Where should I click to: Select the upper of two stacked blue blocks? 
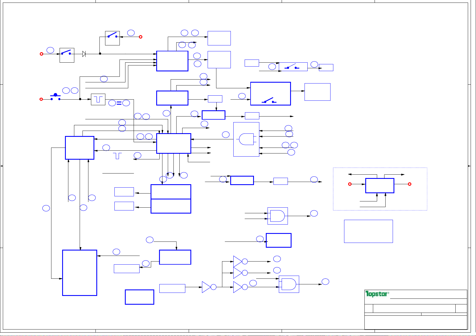pyautogui.click(x=171, y=192)
